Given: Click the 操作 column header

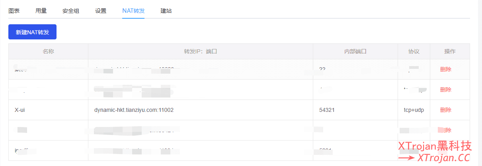Looking at the screenshot, I should [450, 51].
